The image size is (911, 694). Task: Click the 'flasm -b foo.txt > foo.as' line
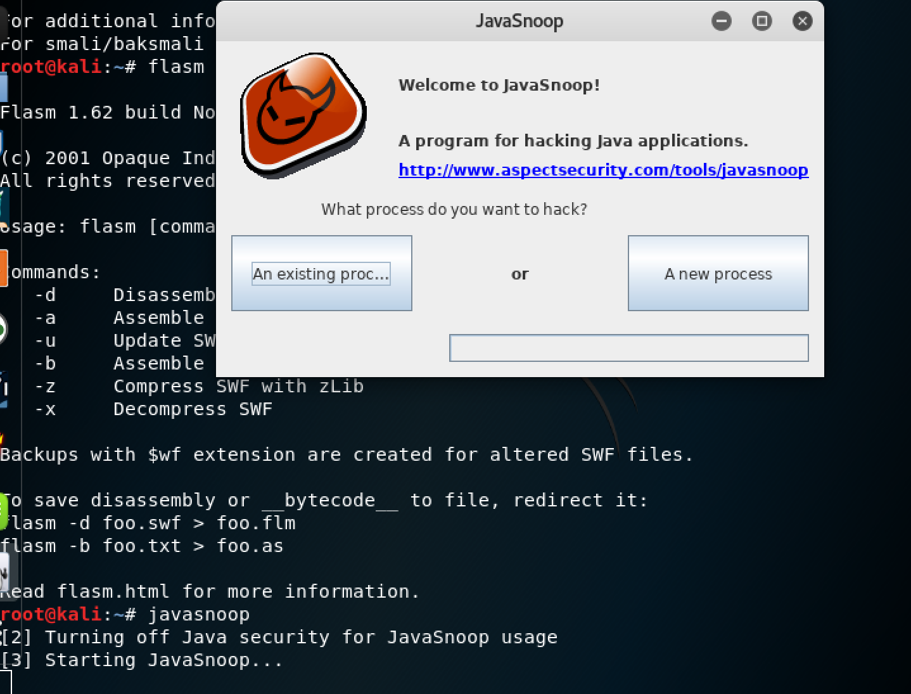142,546
